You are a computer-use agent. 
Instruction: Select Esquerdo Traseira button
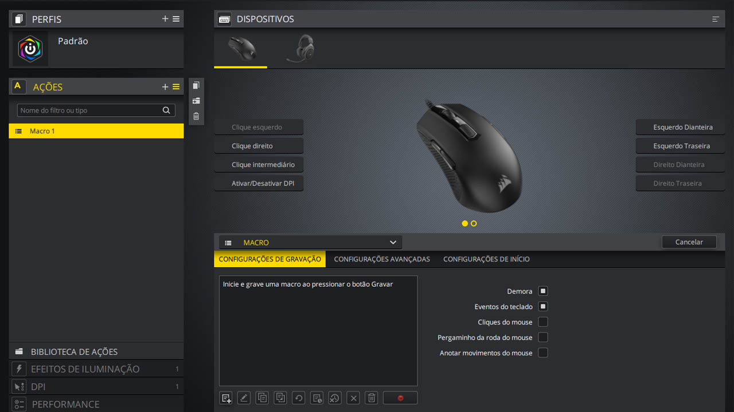point(680,146)
